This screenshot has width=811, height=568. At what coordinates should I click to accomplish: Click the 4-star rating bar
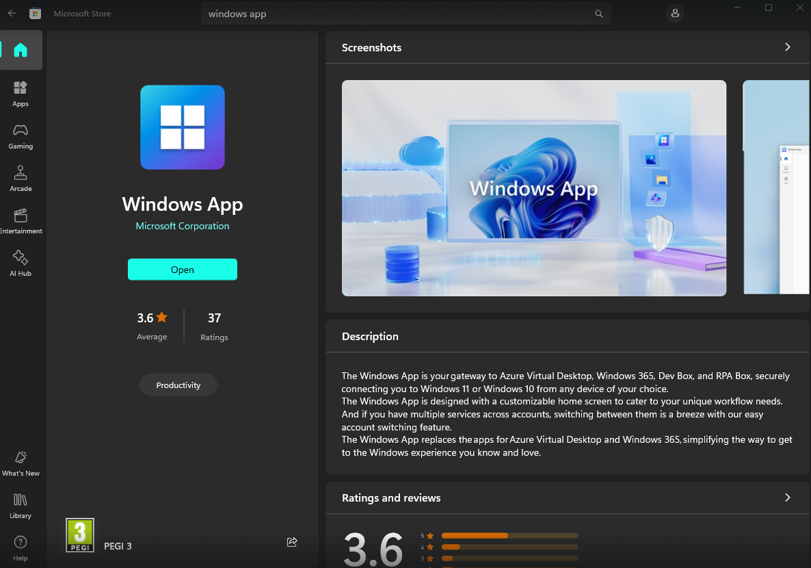tap(510, 547)
